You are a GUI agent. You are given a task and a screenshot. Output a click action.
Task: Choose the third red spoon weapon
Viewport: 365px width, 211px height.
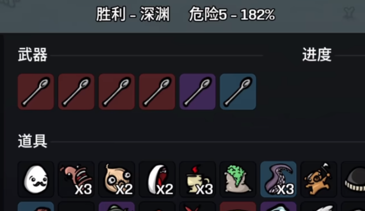(x=117, y=91)
